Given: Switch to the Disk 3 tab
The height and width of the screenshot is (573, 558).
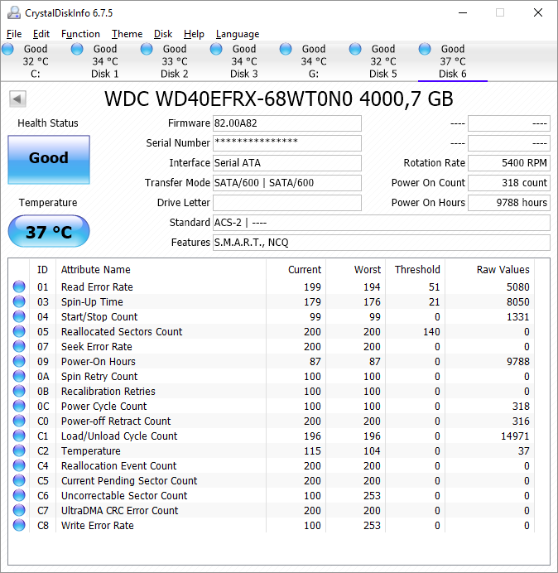Looking at the screenshot, I should [x=243, y=61].
